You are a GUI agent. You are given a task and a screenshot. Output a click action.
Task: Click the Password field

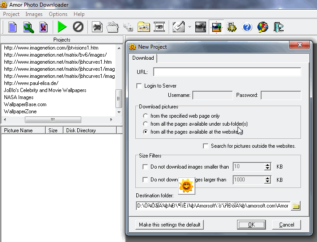point(281,95)
